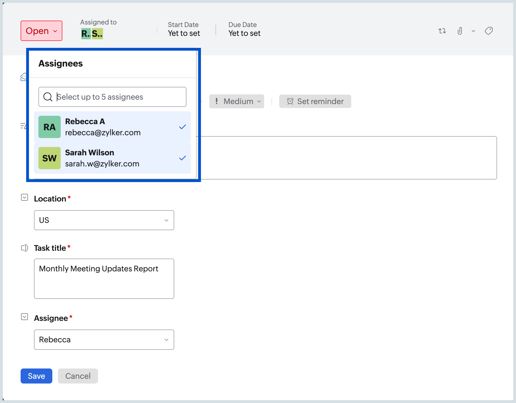Click the search magnifier icon in Assignees
The image size is (516, 403).
[48, 97]
